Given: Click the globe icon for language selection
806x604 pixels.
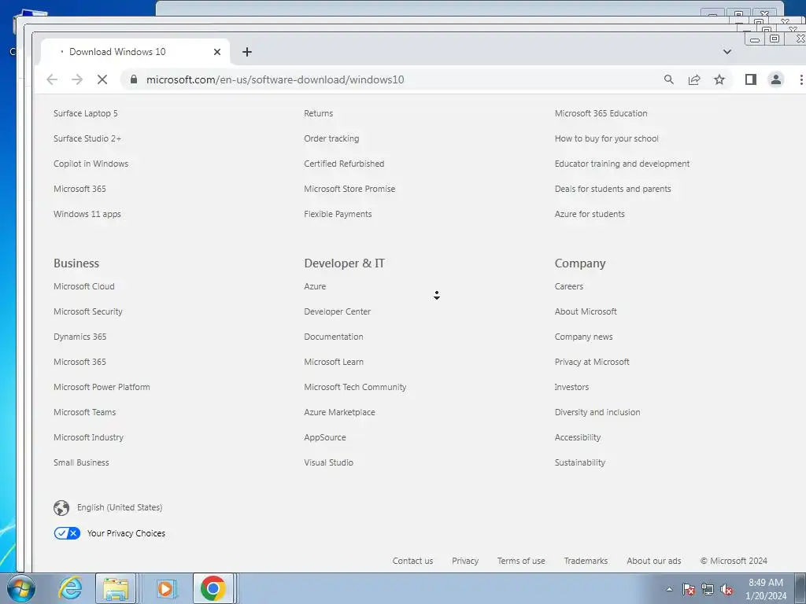Looking at the screenshot, I should [61, 508].
